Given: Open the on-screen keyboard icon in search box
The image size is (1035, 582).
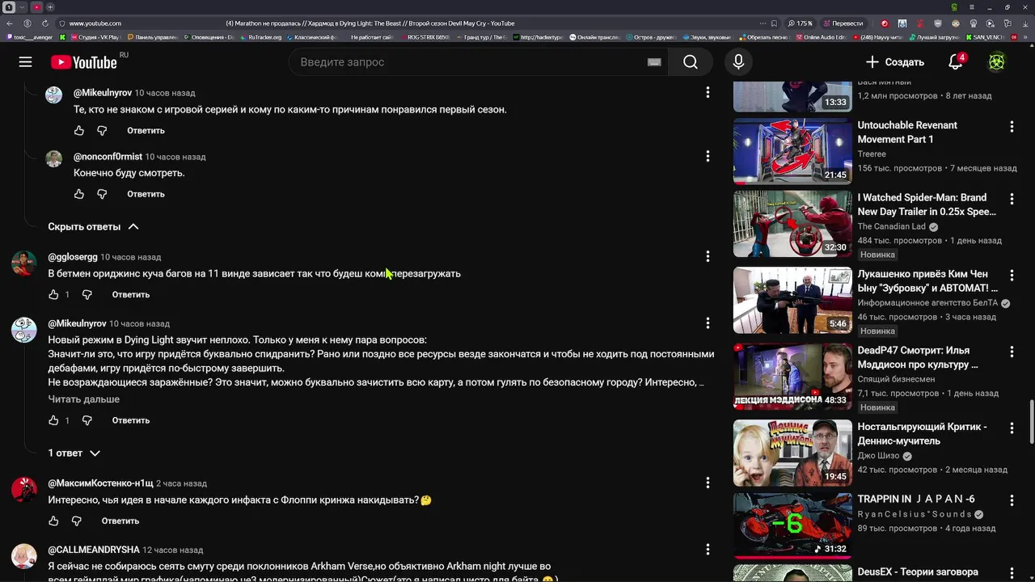Looking at the screenshot, I should (x=654, y=62).
